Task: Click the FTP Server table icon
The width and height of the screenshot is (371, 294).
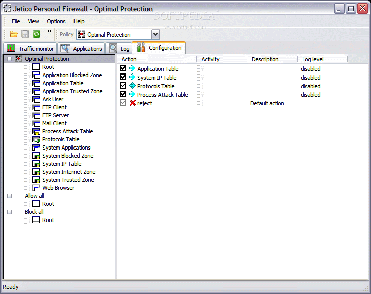Action: click(x=36, y=115)
